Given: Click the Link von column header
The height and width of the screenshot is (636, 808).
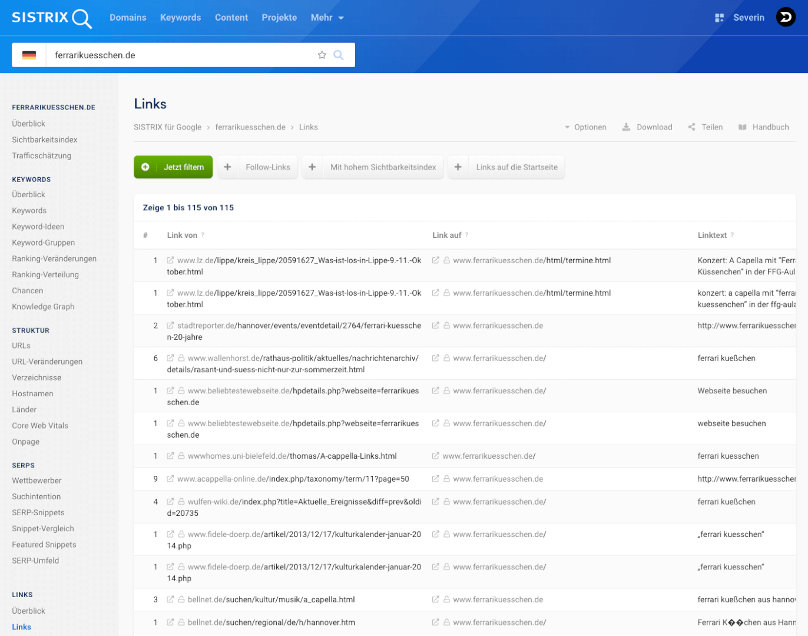Looking at the screenshot, I should point(182,235).
